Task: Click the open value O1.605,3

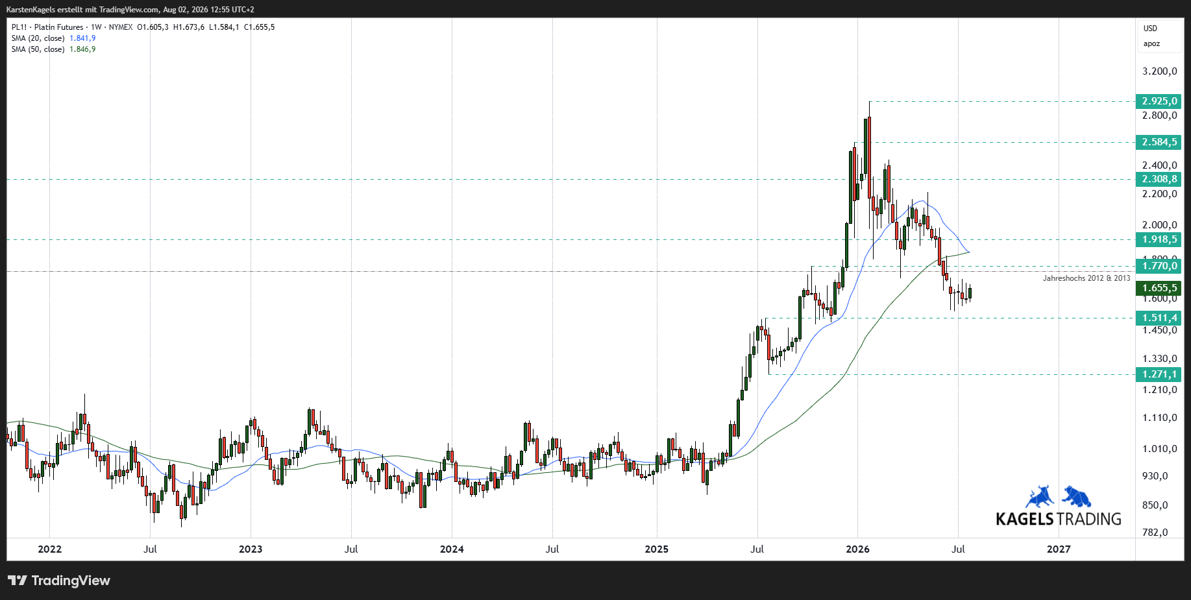Action: pyautogui.click(x=153, y=27)
